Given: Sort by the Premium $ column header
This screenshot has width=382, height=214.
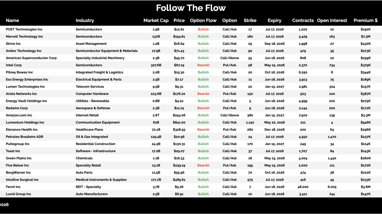Looking at the screenshot, I should 365,21.
